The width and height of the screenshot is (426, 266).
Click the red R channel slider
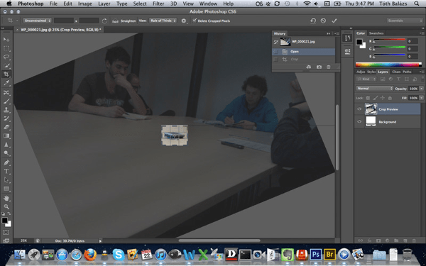tap(390, 40)
